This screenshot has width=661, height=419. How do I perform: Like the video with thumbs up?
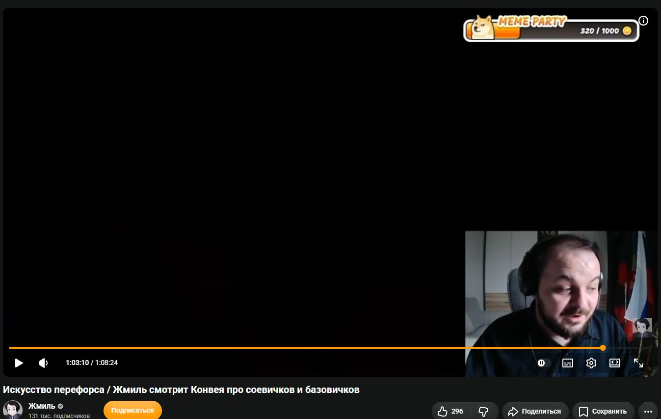pyautogui.click(x=450, y=411)
